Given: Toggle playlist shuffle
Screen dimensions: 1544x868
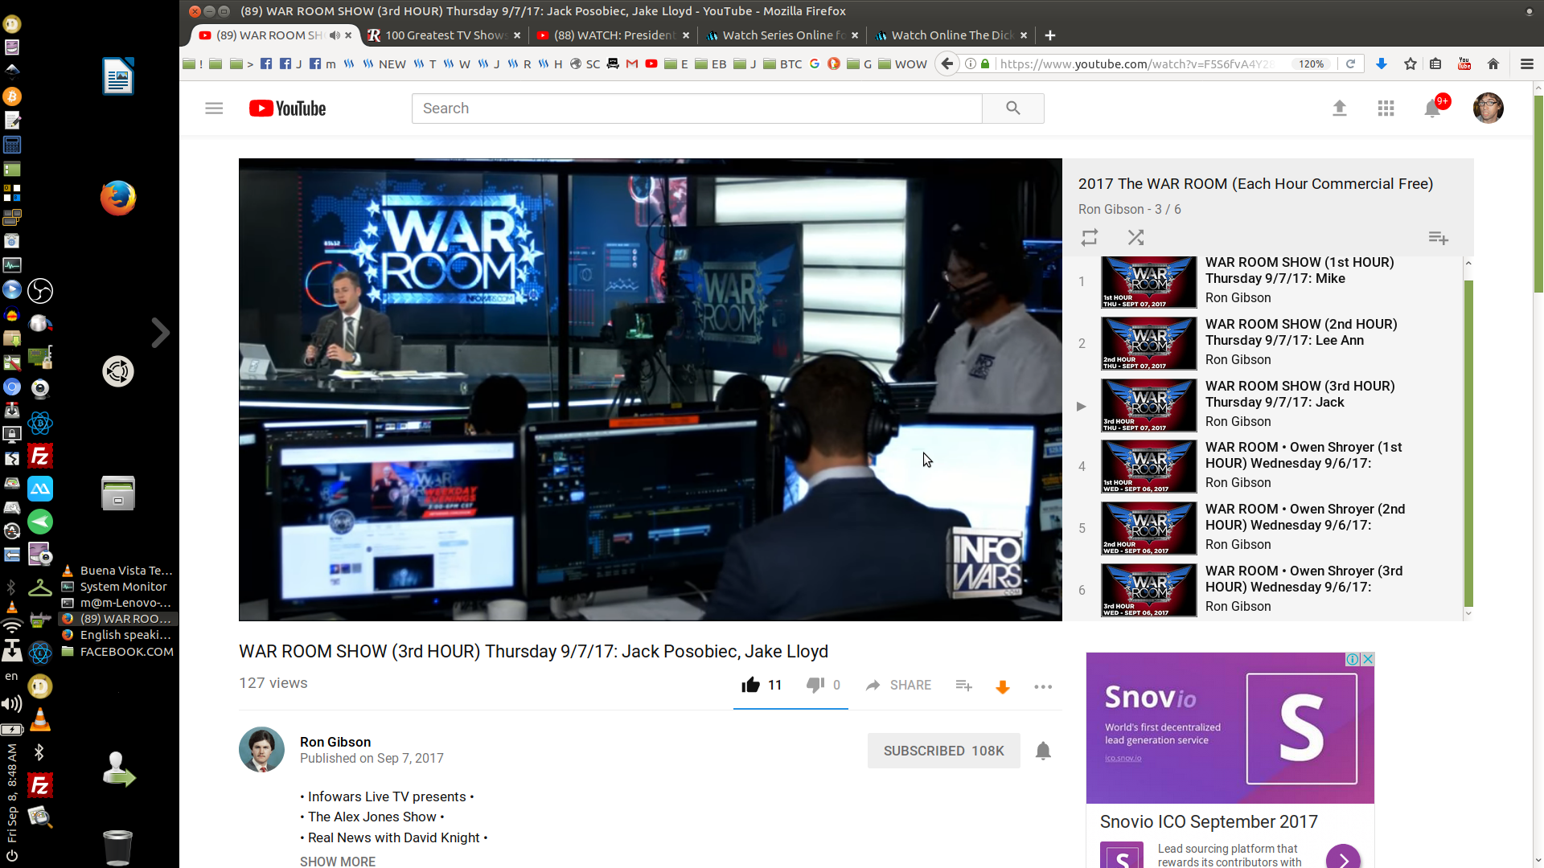Looking at the screenshot, I should [1135, 238].
